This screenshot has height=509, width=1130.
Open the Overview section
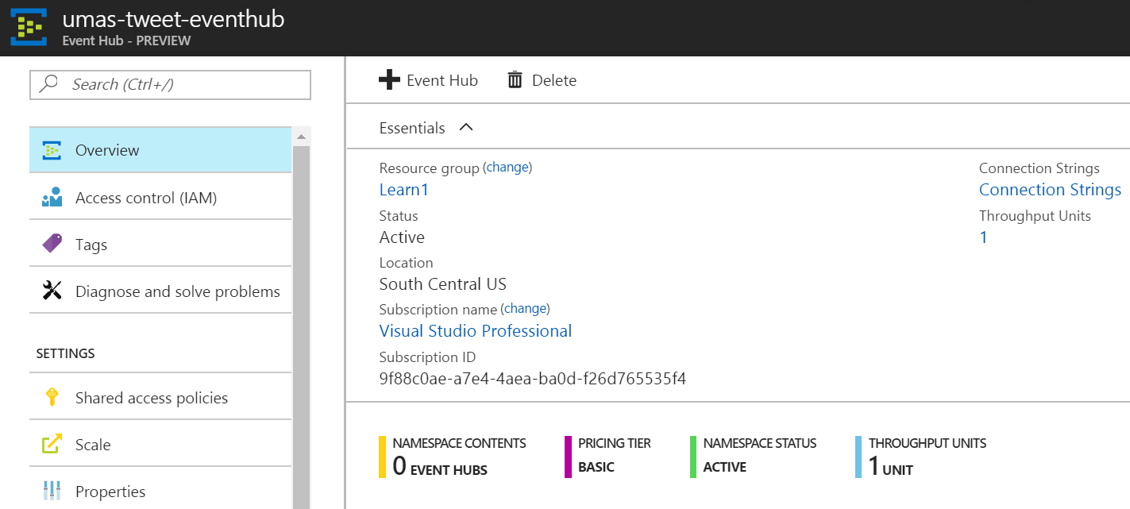(x=160, y=150)
